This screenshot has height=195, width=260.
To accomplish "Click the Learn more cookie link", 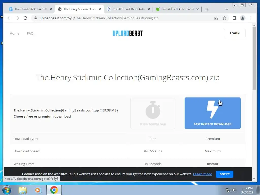I will tap(202, 174).
